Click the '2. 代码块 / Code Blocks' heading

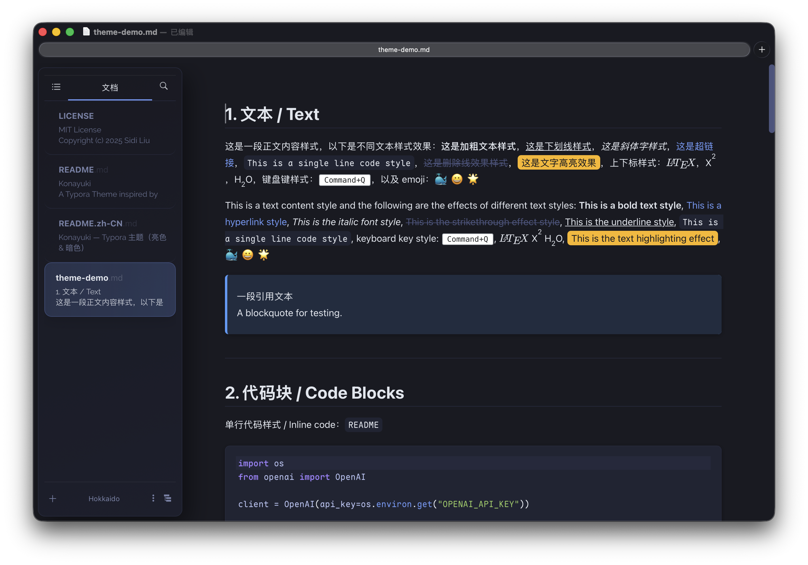click(314, 393)
